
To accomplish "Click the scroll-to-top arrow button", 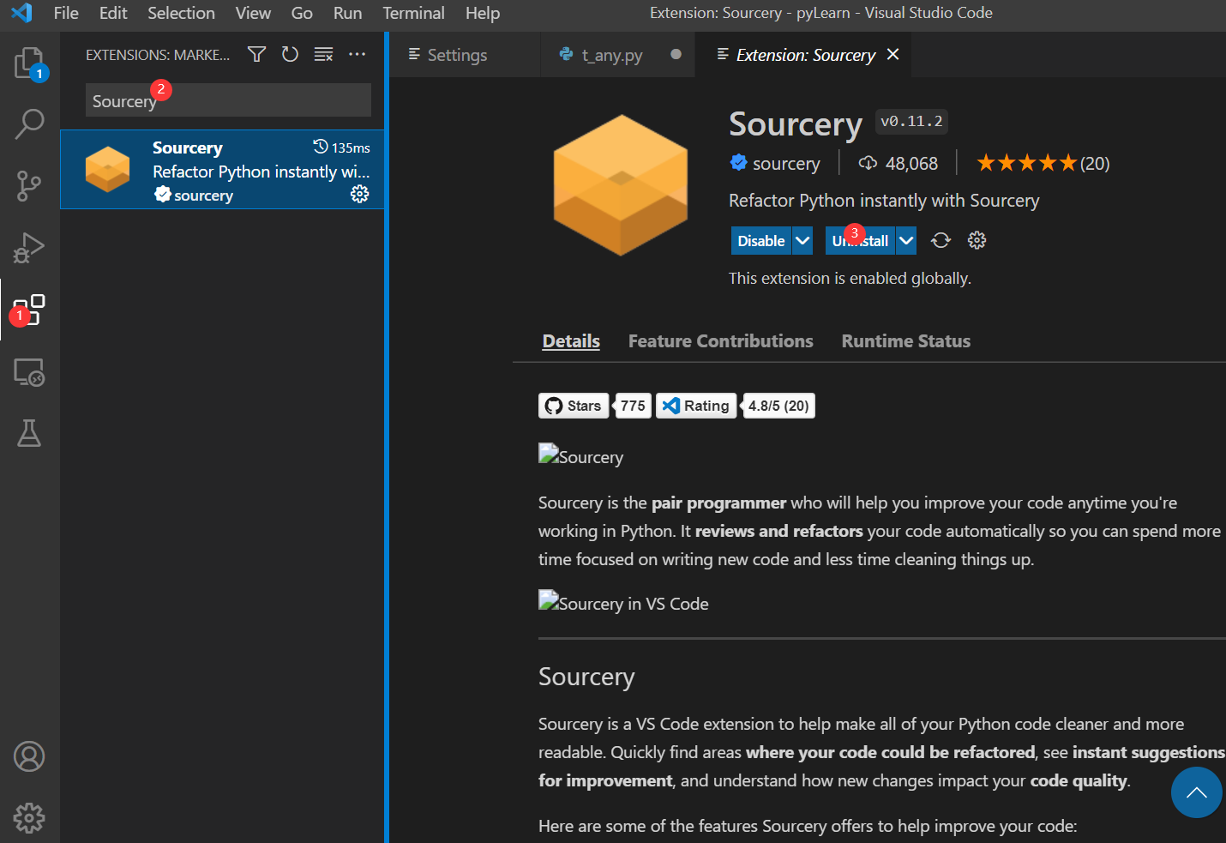I will coord(1196,792).
